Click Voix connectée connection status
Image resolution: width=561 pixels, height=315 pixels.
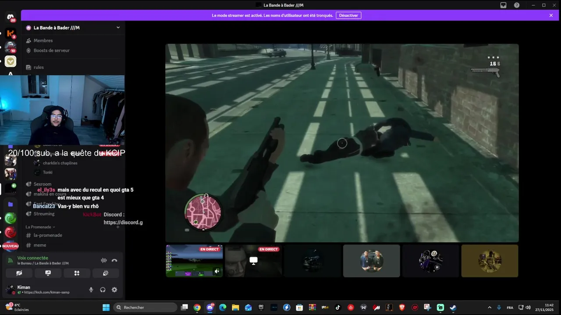coord(33,258)
